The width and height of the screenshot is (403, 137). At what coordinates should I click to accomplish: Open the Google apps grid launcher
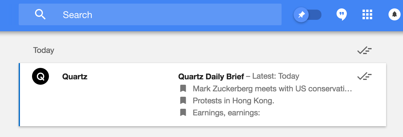coord(367,14)
